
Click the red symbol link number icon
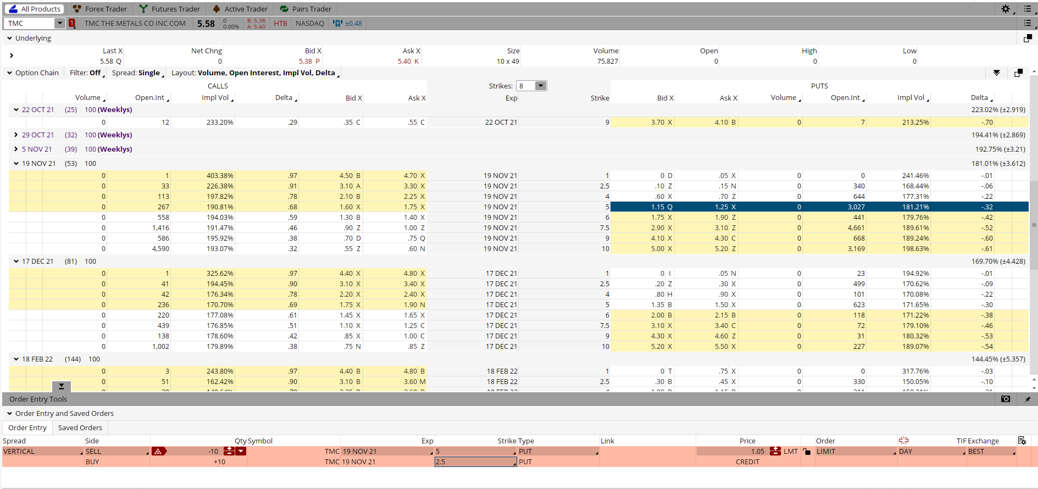[72, 23]
